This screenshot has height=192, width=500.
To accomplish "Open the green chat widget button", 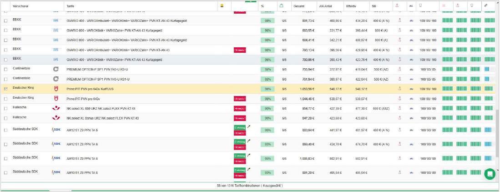I will (x=490, y=174).
